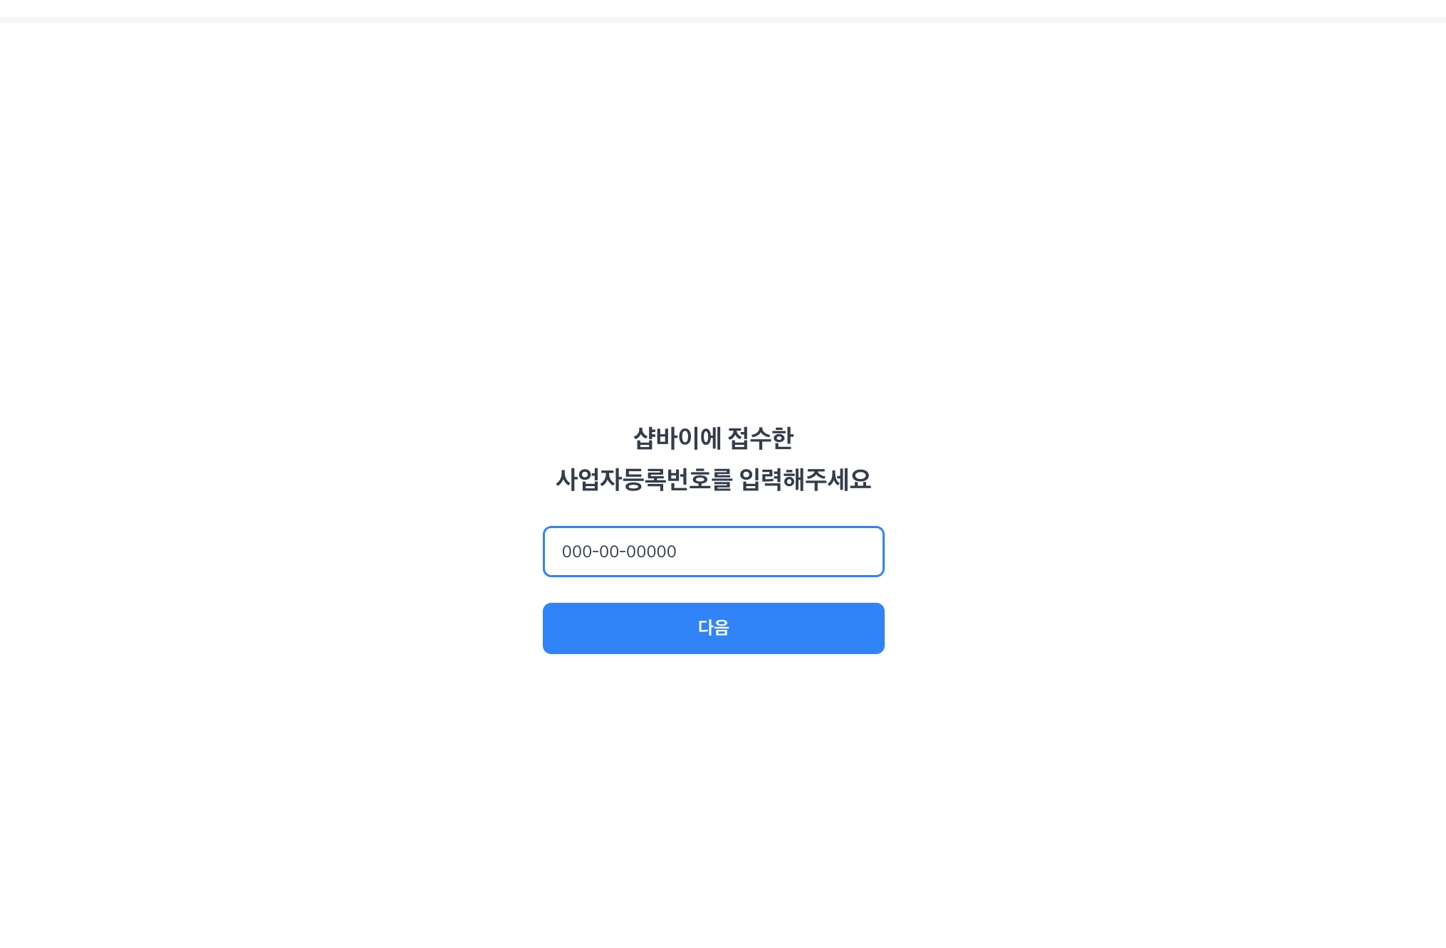Place cursor at start of 000-00-00000 field
Viewport: 1446px width, 948px height.
(x=563, y=552)
